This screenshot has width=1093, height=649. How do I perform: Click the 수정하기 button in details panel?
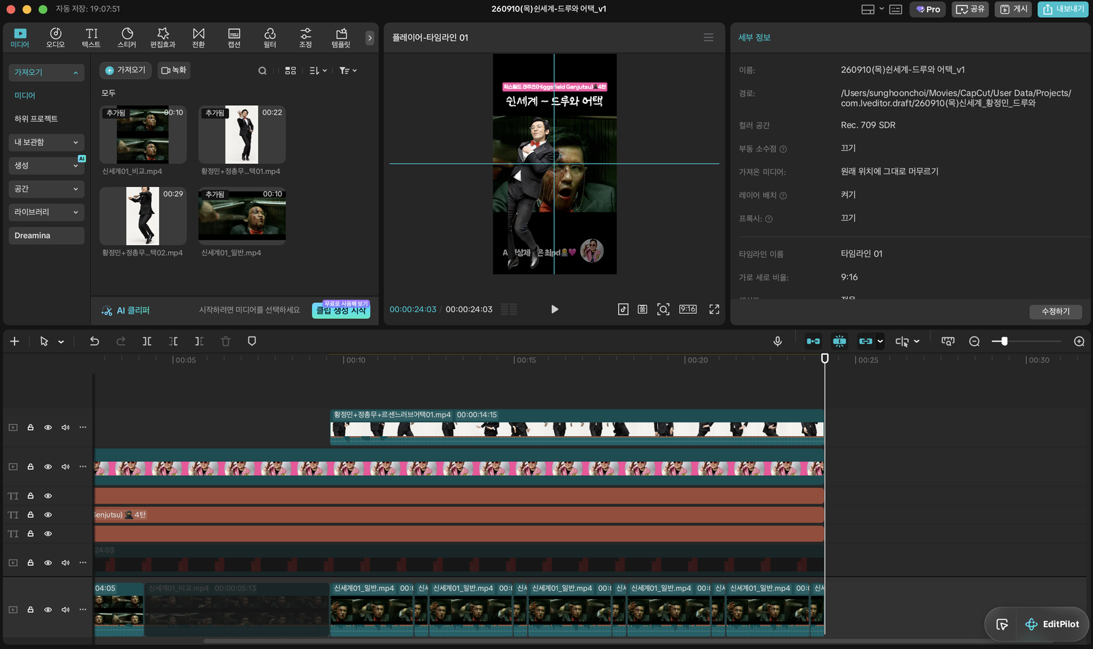tap(1055, 311)
